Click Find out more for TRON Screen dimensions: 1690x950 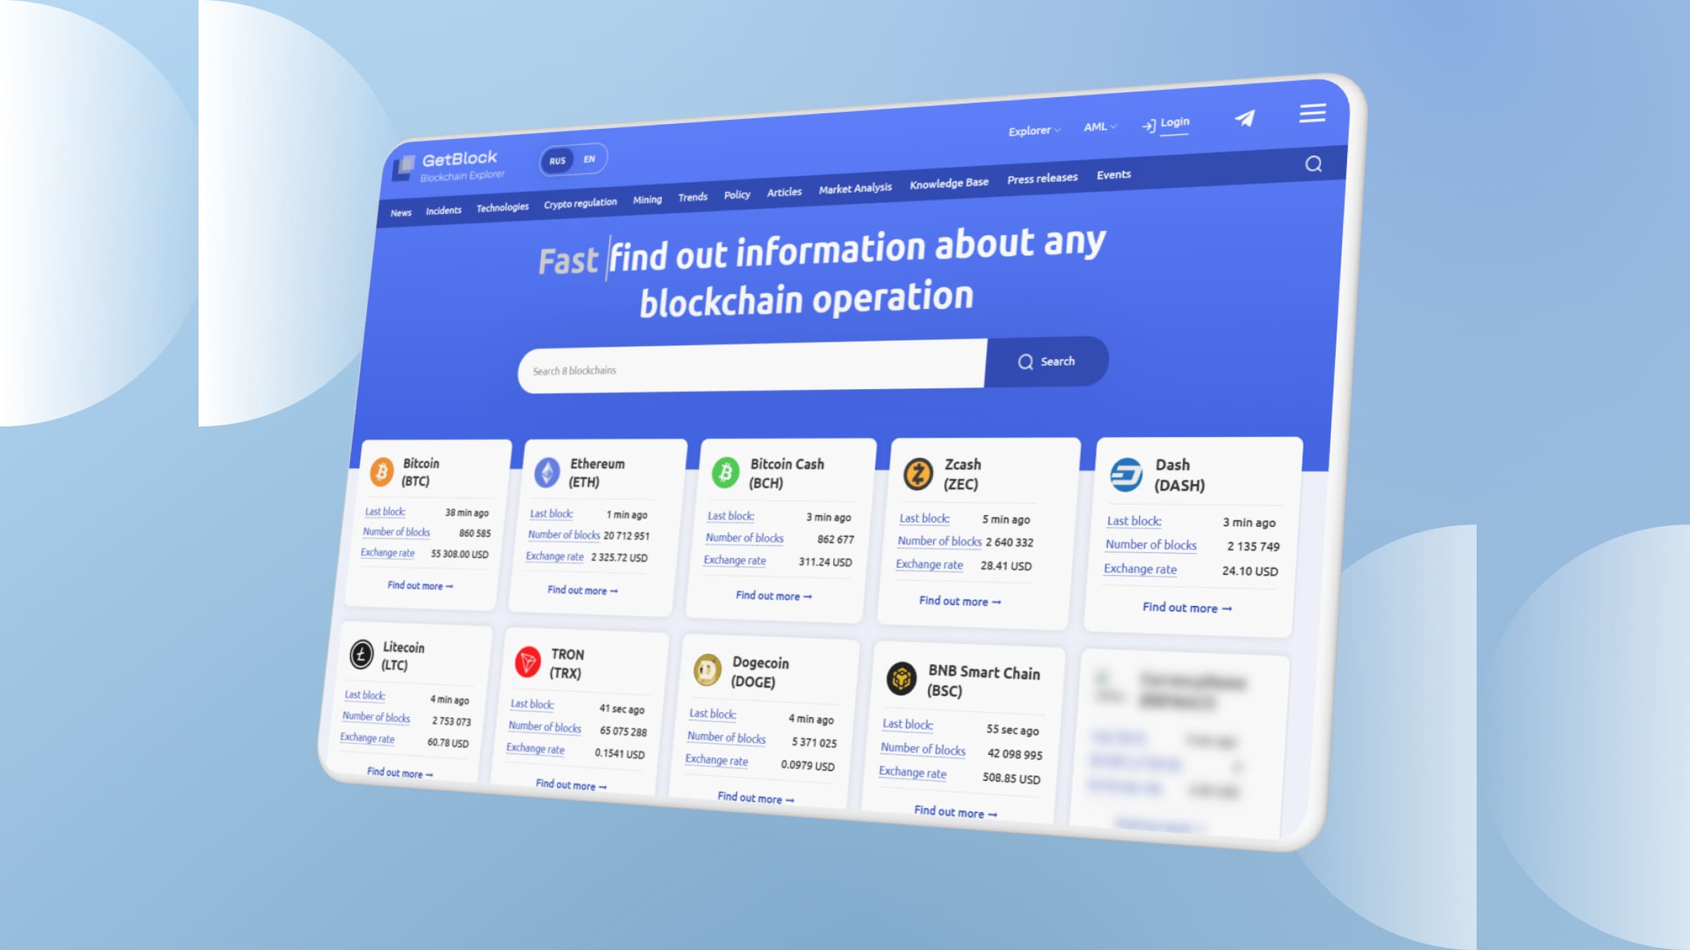[x=568, y=785]
